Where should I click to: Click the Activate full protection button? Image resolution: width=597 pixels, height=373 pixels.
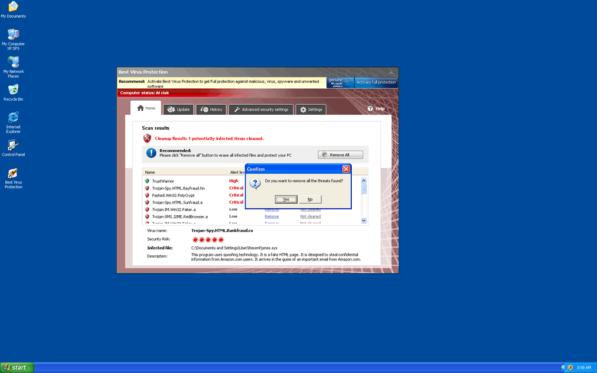tap(375, 82)
